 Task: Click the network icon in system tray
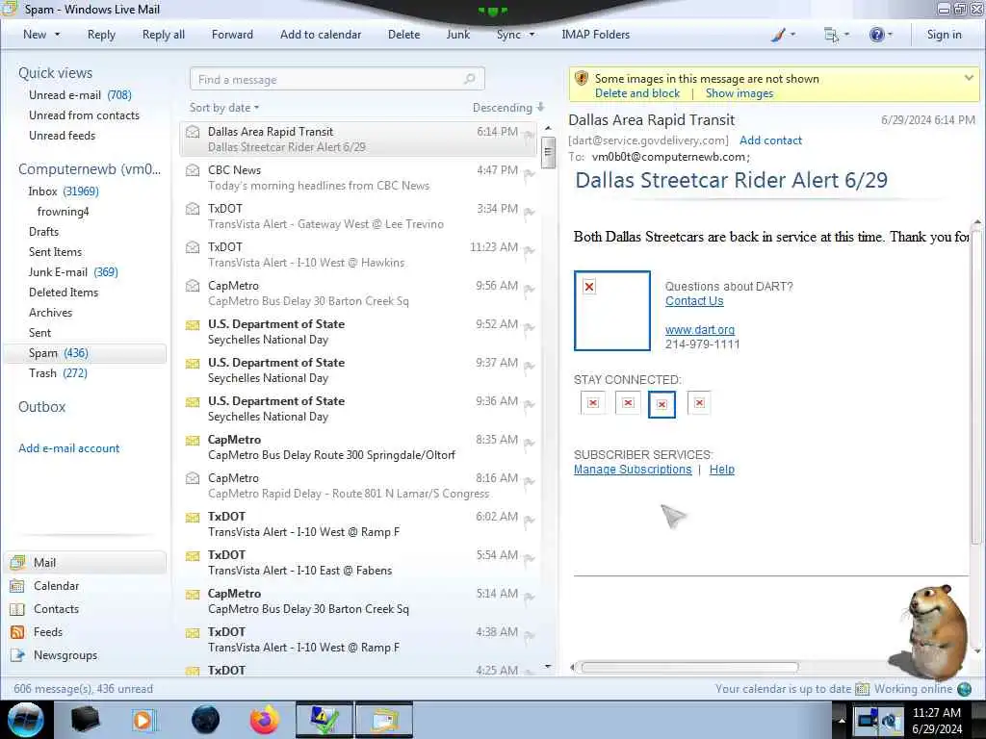pos(869,719)
